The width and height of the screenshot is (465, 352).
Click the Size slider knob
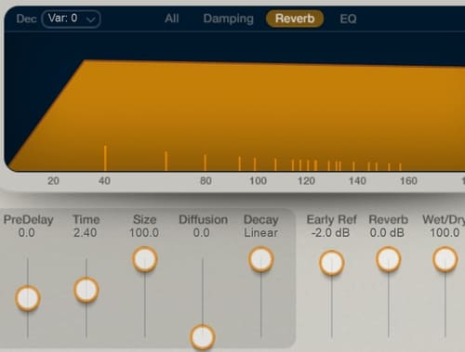[x=145, y=259]
